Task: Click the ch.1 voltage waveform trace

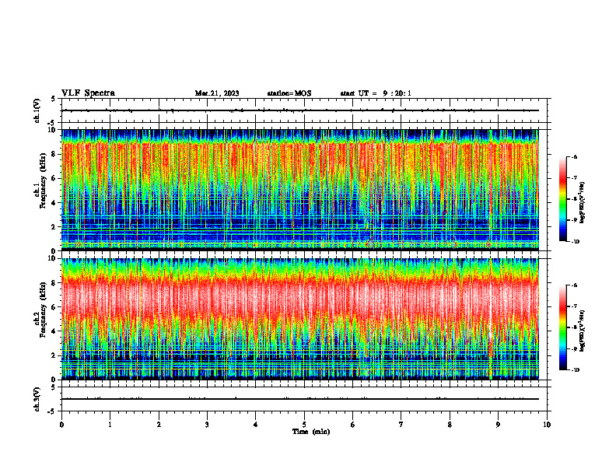Action: coord(300,110)
